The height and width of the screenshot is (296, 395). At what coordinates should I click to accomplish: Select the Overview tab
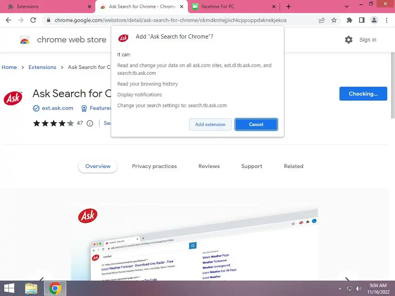click(98, 166)
